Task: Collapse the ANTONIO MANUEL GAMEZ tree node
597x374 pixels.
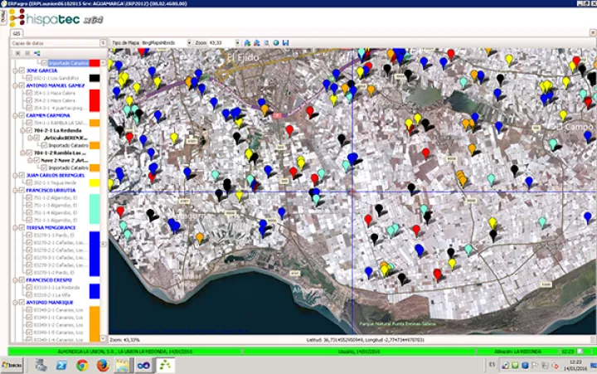Action: tap(13, 86)
